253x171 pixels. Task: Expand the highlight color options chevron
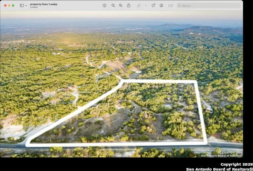tap(145, 5)
